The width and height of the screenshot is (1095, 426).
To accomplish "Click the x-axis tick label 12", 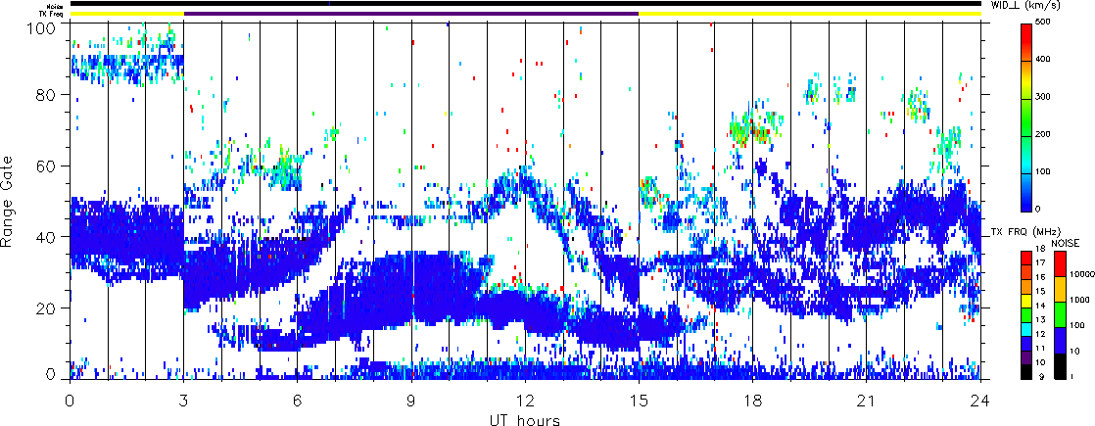I will [525, 401].
